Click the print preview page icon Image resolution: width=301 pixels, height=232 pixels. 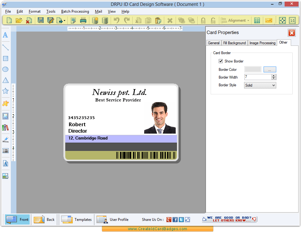73,20
